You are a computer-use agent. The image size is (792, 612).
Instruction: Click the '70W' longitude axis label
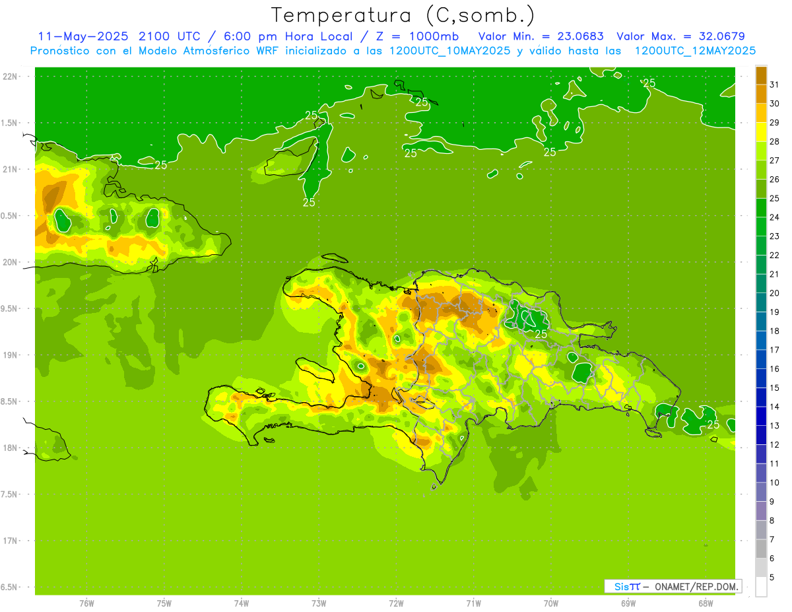click(551, 603)
